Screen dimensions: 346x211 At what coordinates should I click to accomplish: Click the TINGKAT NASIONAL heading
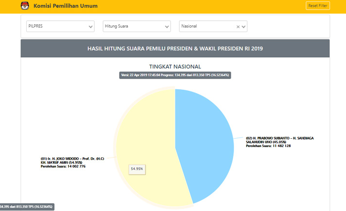175,66
